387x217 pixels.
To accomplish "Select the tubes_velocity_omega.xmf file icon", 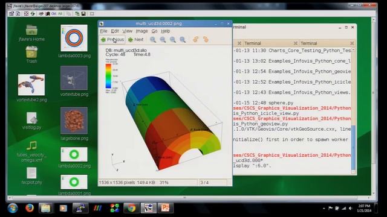I will 31,146.
